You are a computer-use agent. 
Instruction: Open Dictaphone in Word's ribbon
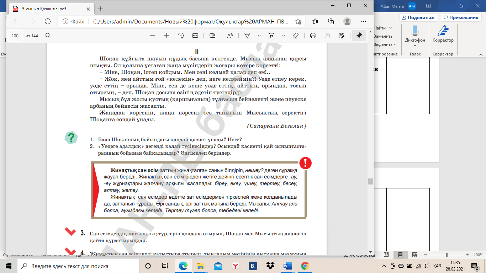point(415,36)
